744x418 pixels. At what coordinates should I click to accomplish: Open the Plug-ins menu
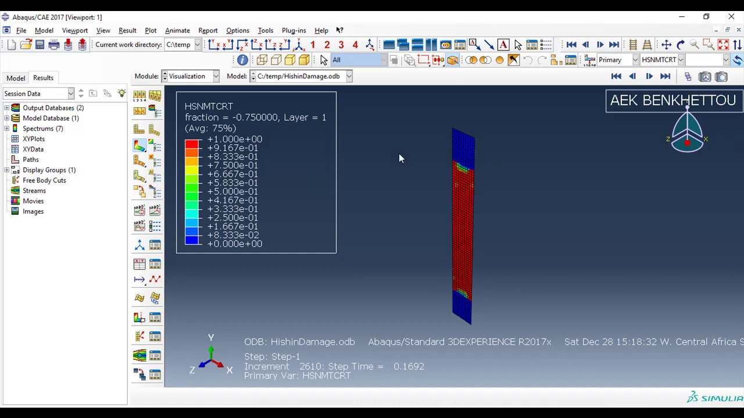[x=294, y=30]
